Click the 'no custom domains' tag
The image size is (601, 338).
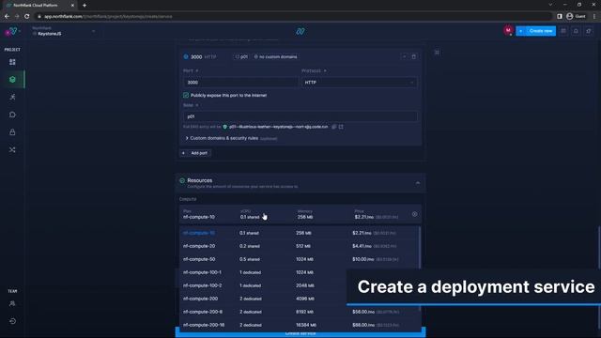pos(275,56)
